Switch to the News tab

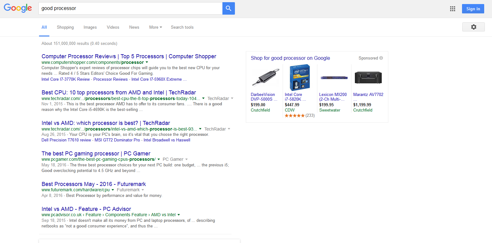pos(134,27)
